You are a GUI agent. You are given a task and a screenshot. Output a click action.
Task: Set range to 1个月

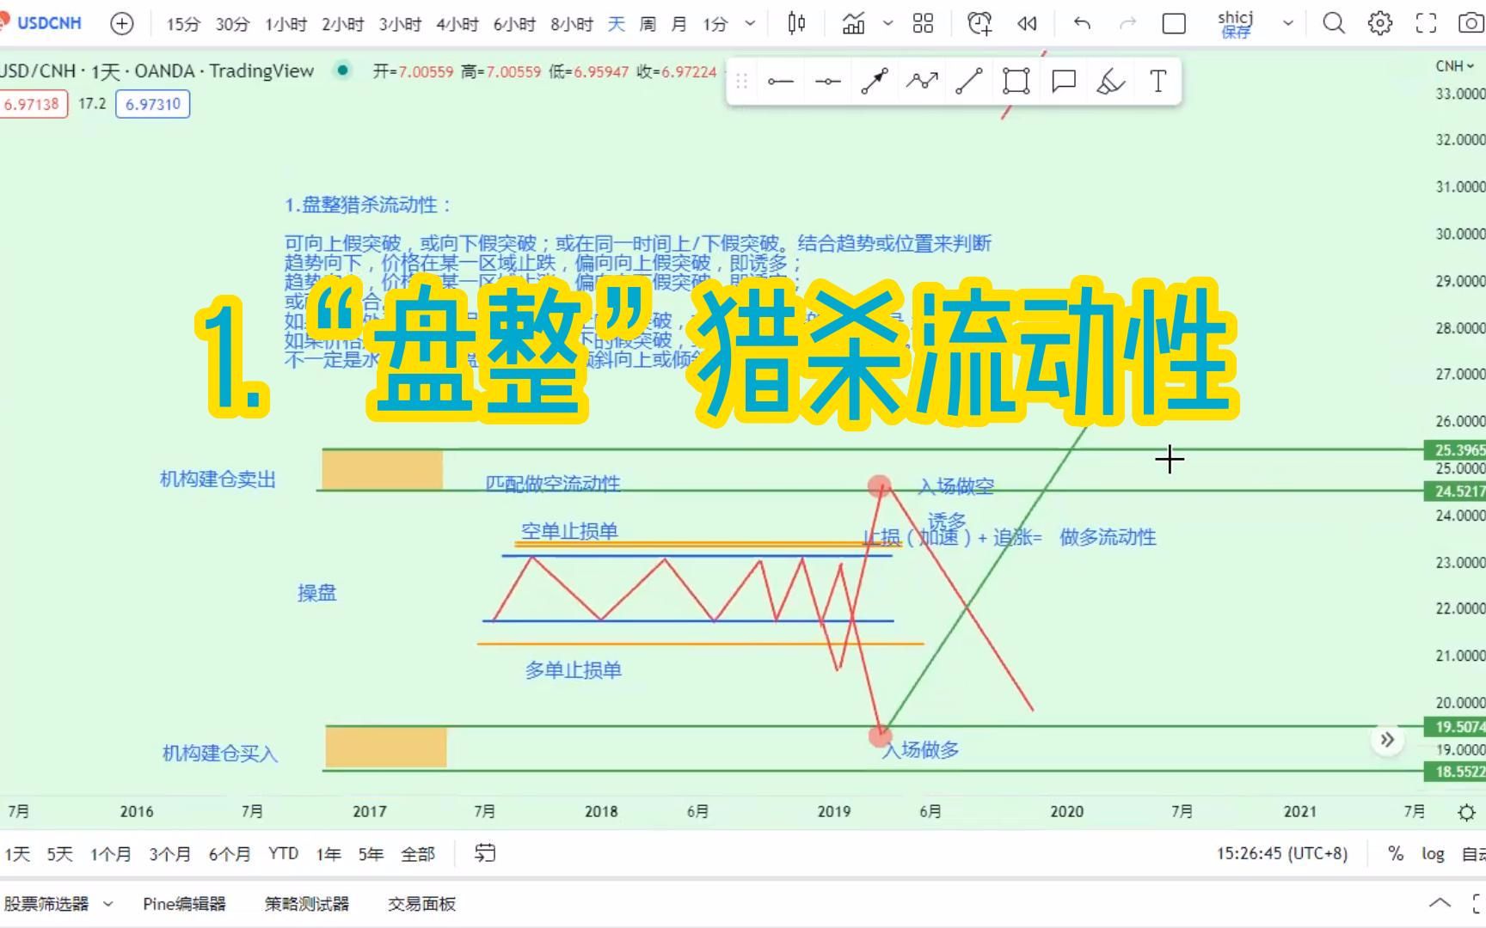pos(110,853)
